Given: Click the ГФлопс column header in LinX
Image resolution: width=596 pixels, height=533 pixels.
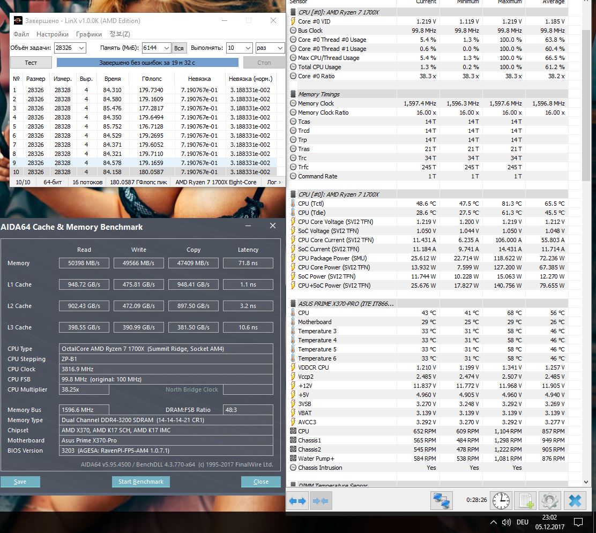Looking at the screenshot, I should pyautogui.click(x=152, y=79).
